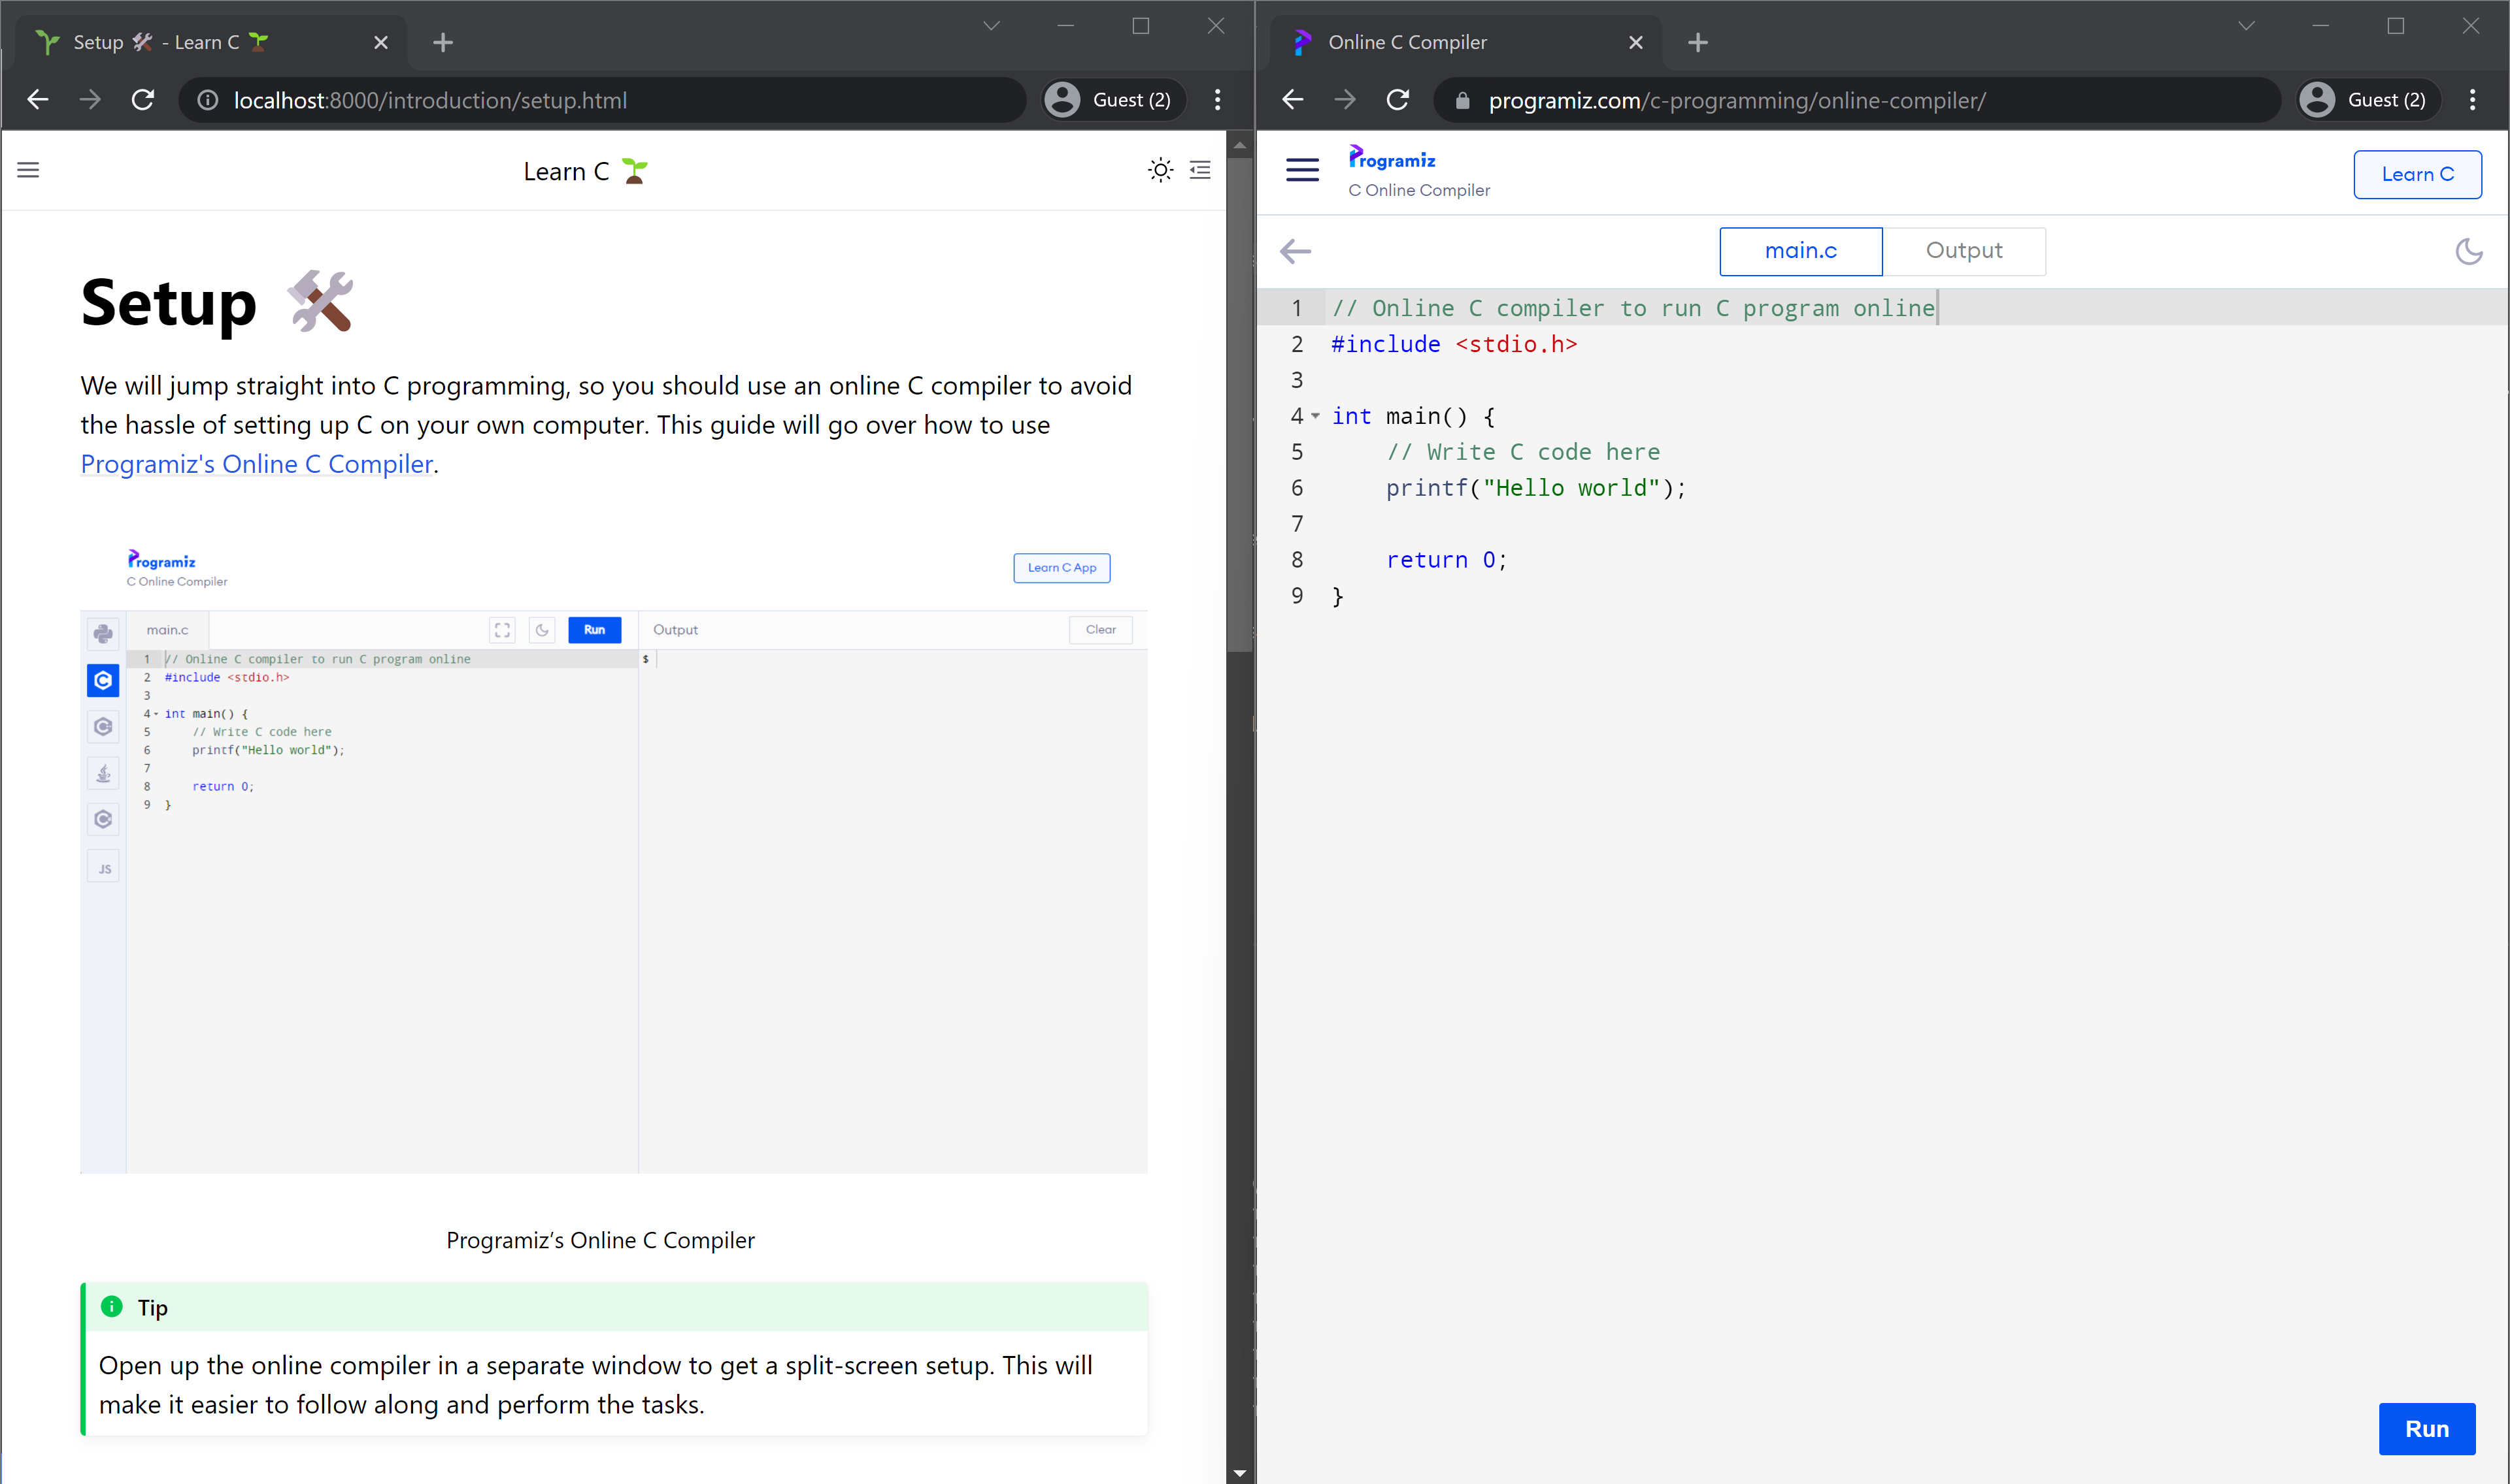Screen dimensions: 2510x1484
Task: Open tab search chevron in left browser
Action: (x=990, y=26)
